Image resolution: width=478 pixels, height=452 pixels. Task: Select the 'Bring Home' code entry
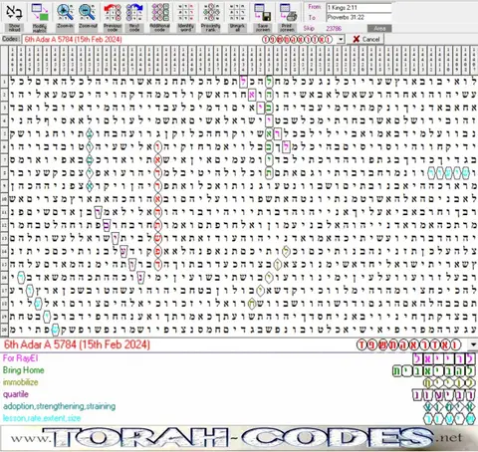pyautogui.click(x=23, y=370)
